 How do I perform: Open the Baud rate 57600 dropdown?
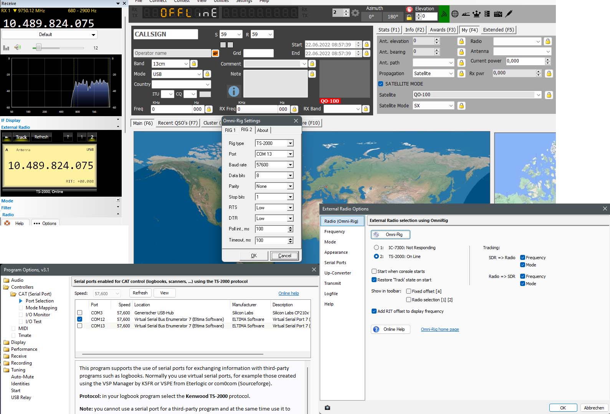(x=290, y=165)
